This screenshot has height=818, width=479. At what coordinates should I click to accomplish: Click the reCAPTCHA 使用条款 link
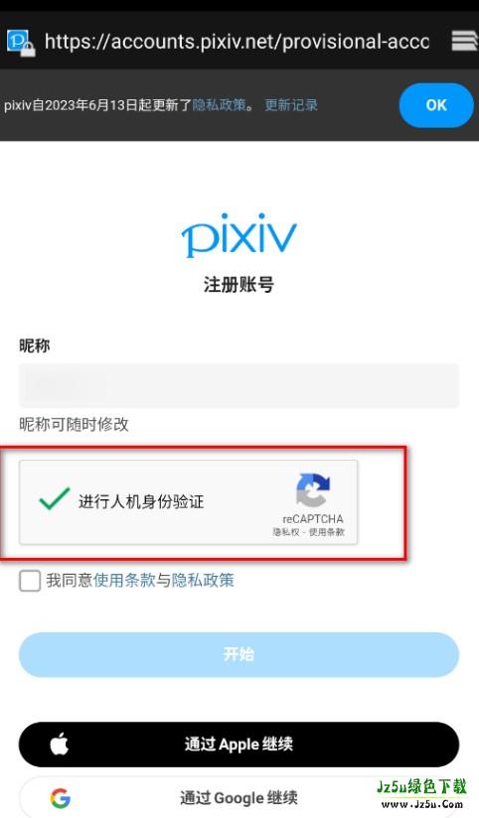tap(327, 532)
